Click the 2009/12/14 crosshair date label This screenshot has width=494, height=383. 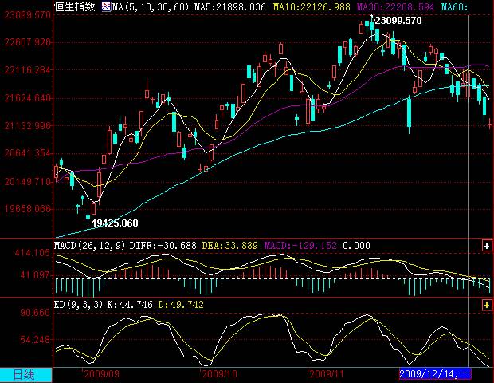pyautogui.click(x=435, y=374)
